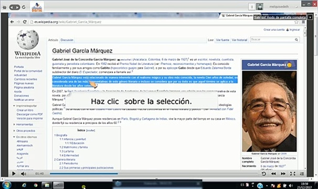Click the replay loop icon in player
This screenshot has height=189, width=318.
click(x=264, y=174)
